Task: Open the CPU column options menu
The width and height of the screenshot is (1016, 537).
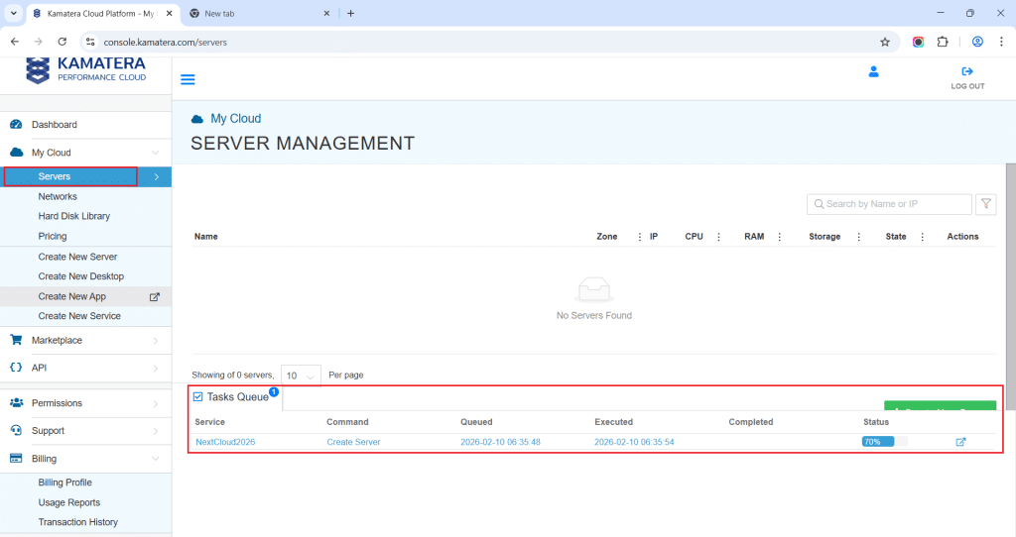Action: (x=718, y=237)
